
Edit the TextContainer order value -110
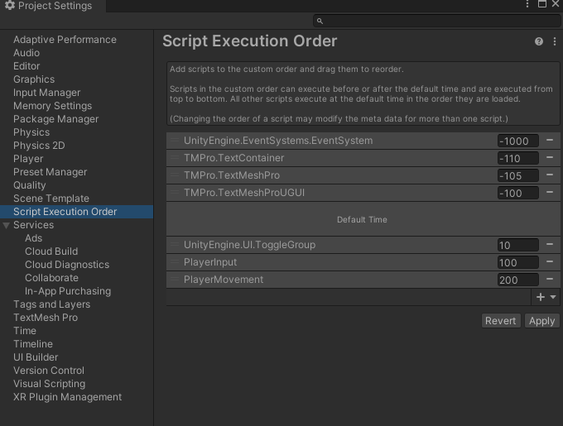(x=517, y=158)
